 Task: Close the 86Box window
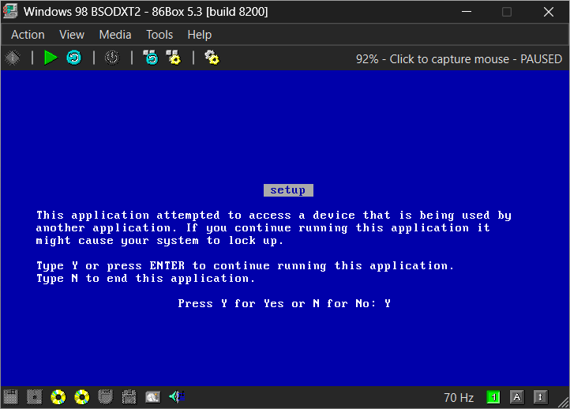tap(549, 12)
